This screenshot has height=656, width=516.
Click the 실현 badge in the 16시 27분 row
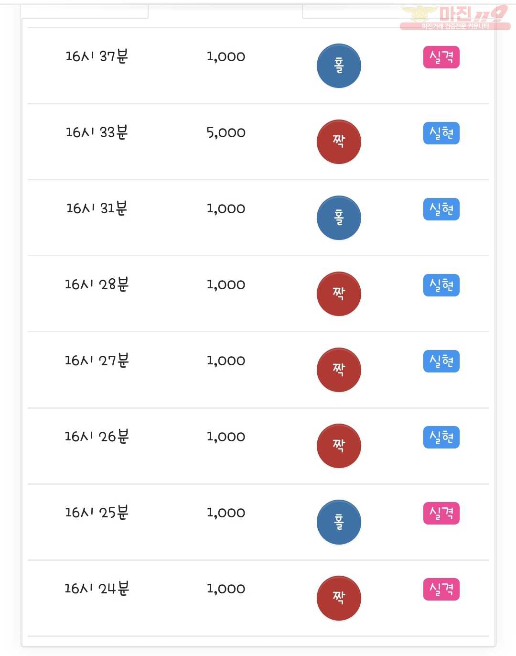441,361
